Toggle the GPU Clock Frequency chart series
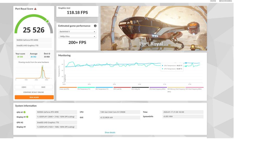 [x=194, y=88]
